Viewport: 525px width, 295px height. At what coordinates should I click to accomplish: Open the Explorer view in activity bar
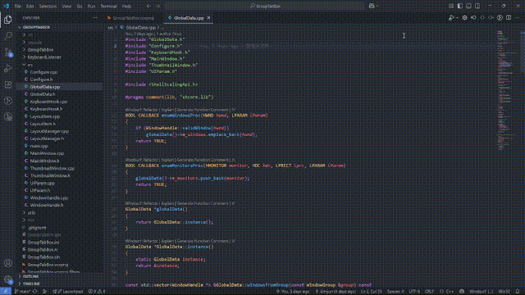pos(8,20)
